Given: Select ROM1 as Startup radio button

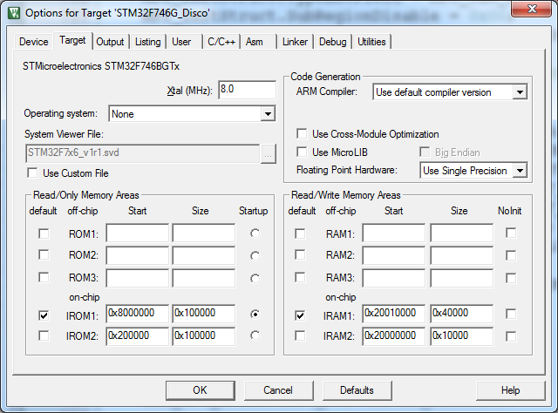Looking at the screenshot, I should (255, 234).
